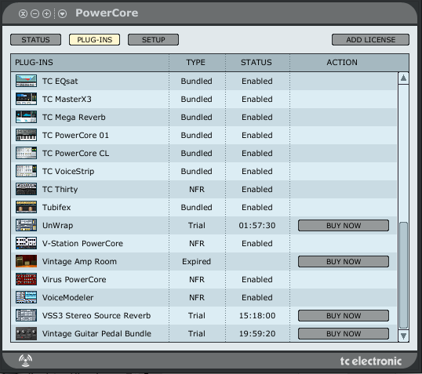The width and height of the screenshot is (422, 374).
Task: Click the Tubifex plug-in icon
Action: click(26, 207)
